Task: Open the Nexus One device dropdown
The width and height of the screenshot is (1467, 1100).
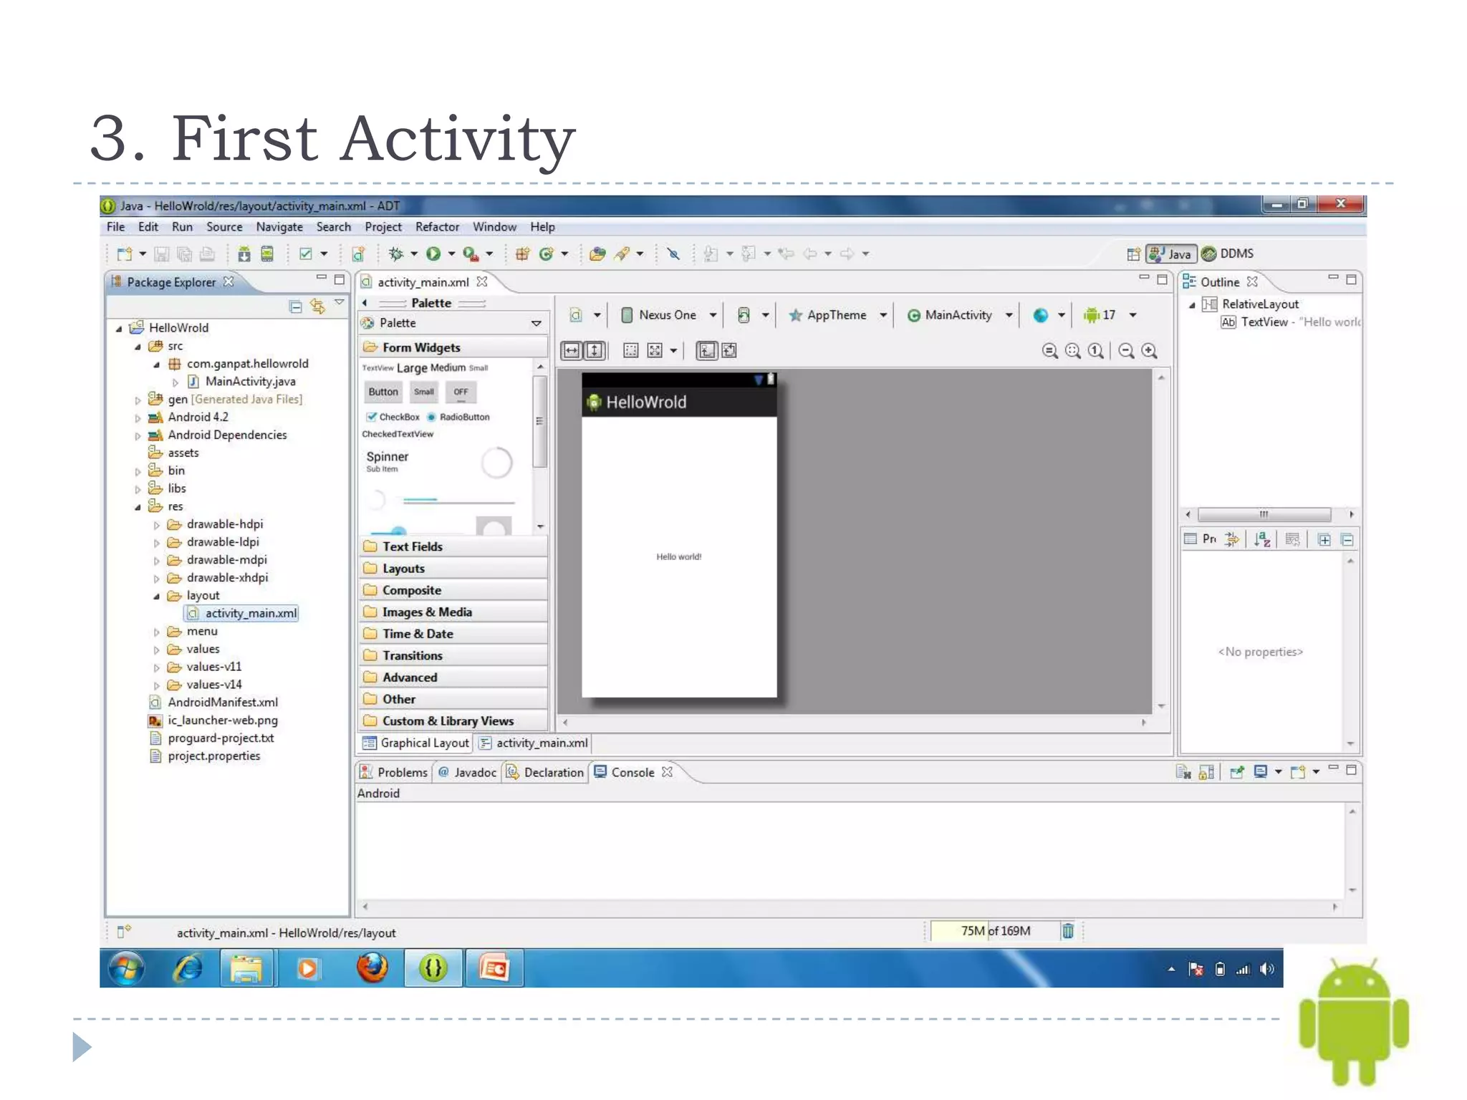Action: 668,315
